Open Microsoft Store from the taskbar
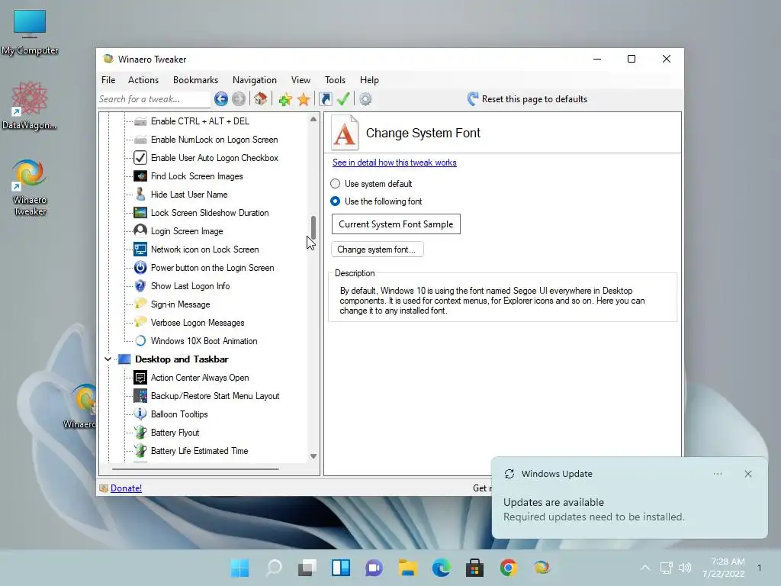The height and width of the screenshot is (586, 781). pyautogui.click(x=474, y=568)
